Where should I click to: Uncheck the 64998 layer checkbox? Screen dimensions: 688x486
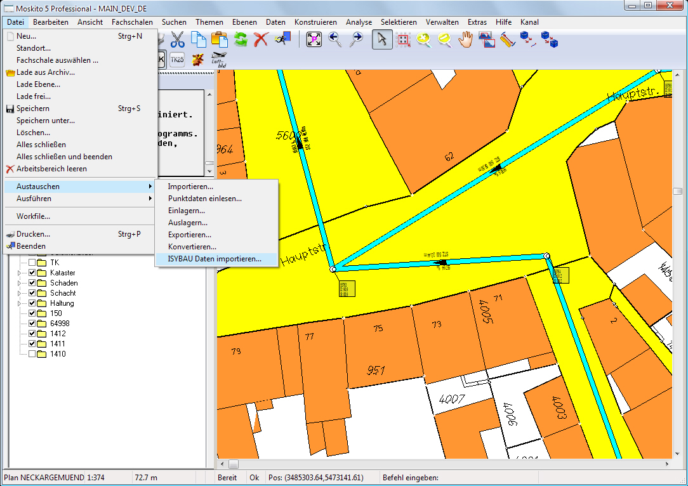pos(32,324)
